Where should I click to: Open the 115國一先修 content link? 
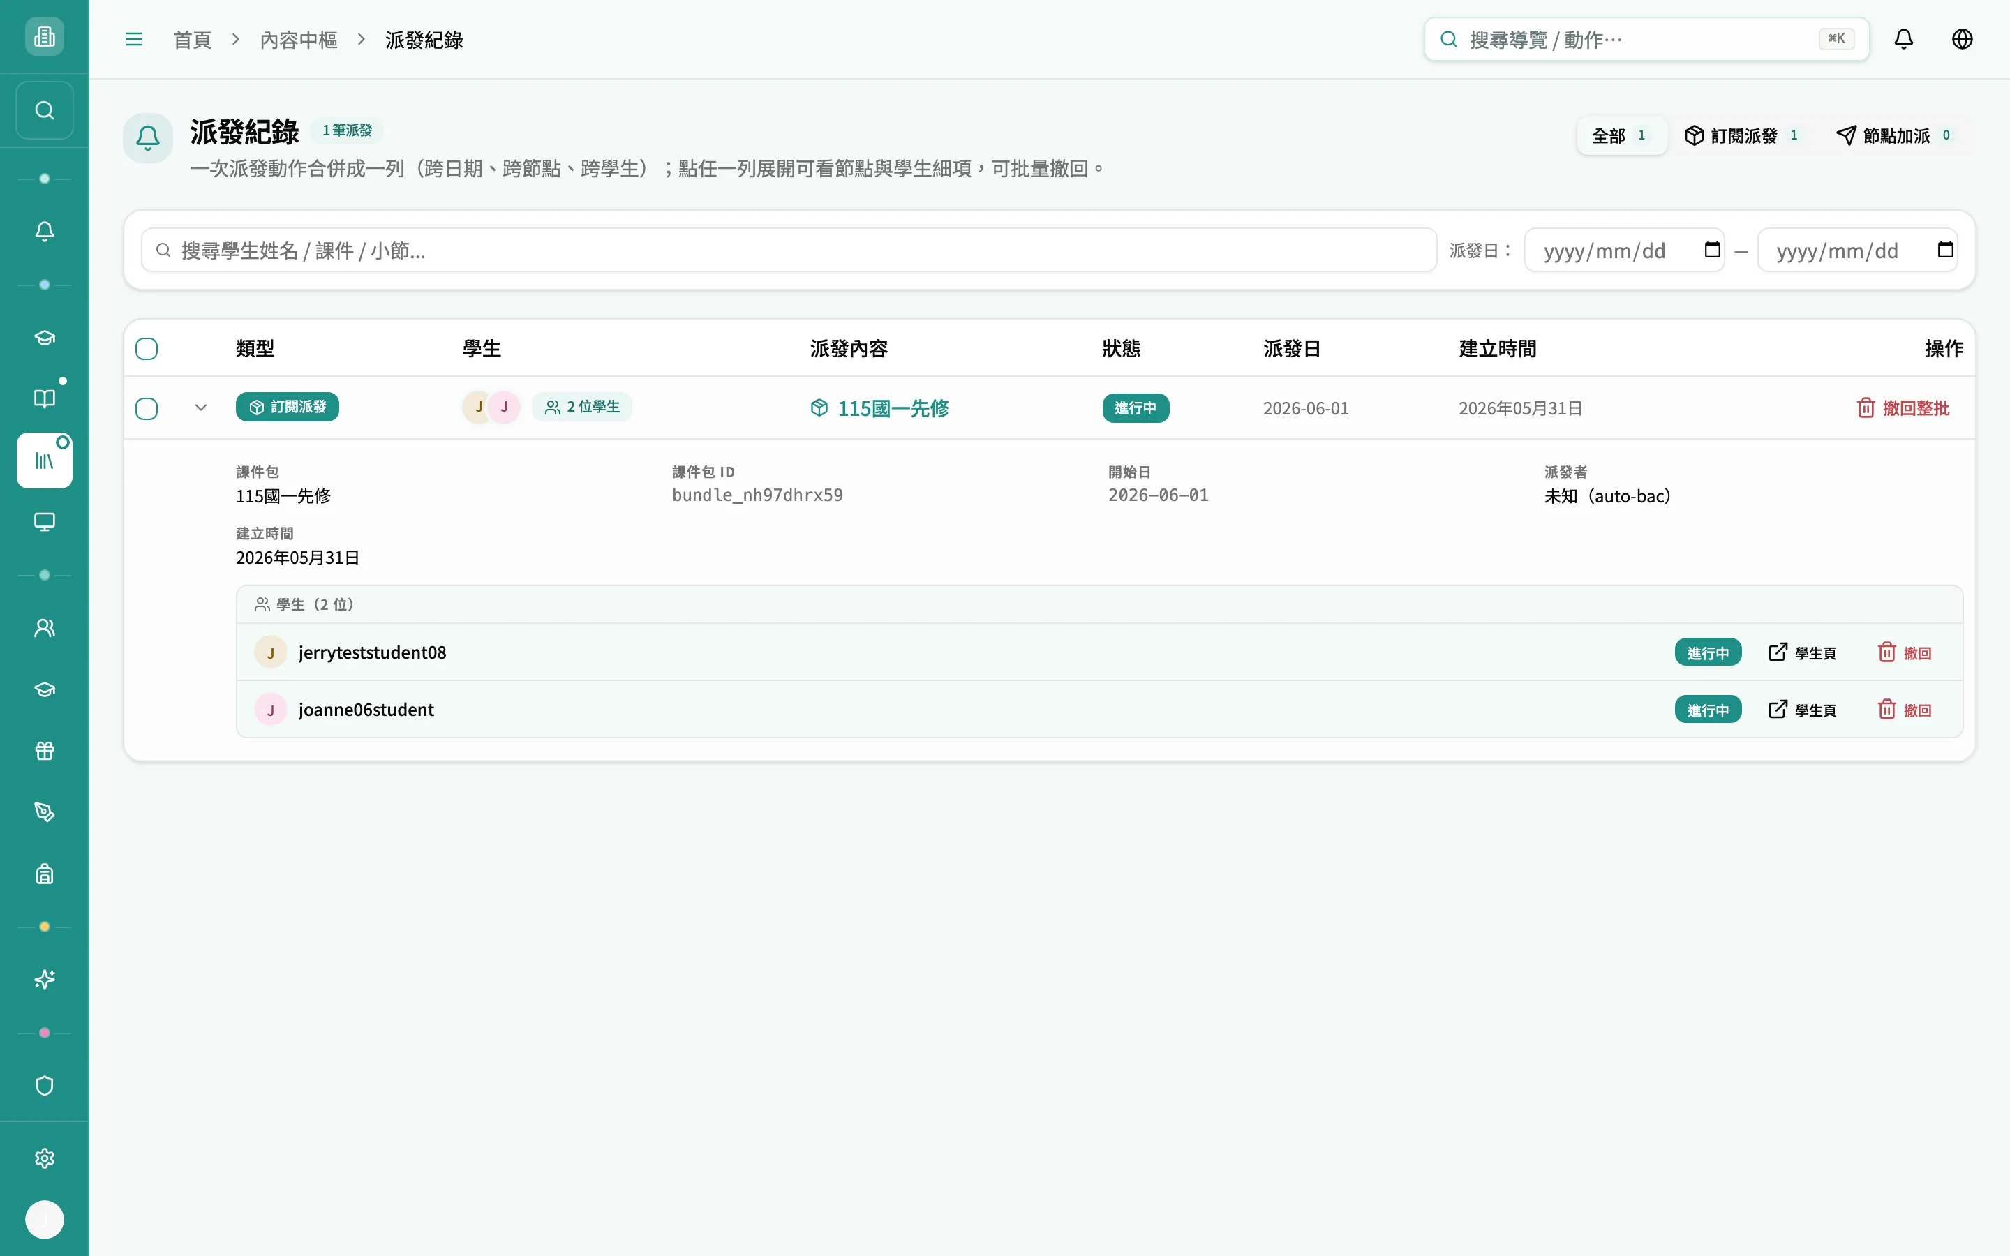point(880,408)
